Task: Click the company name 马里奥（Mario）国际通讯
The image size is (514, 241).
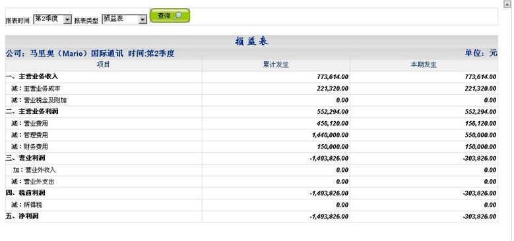Action: click(x=77, y=53)
